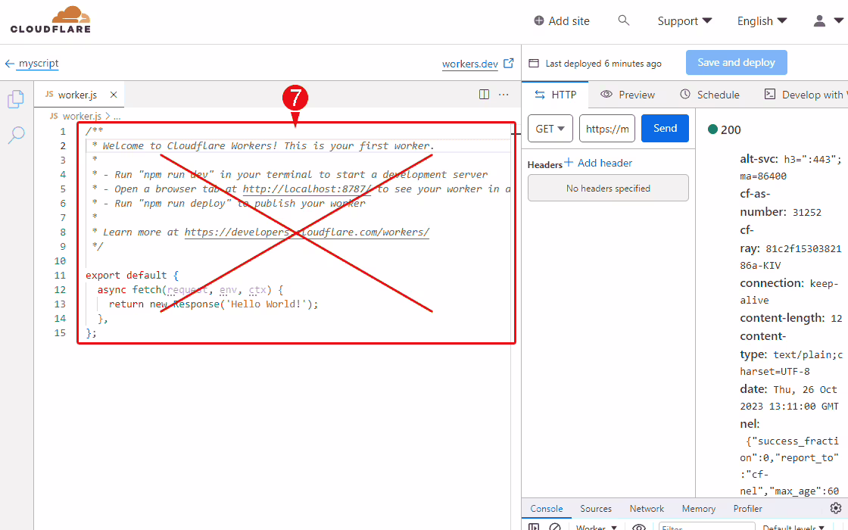Open the English language dropdown
Image resolution: width=848 pixels, height=530 pixels.
tap(762, 21)
